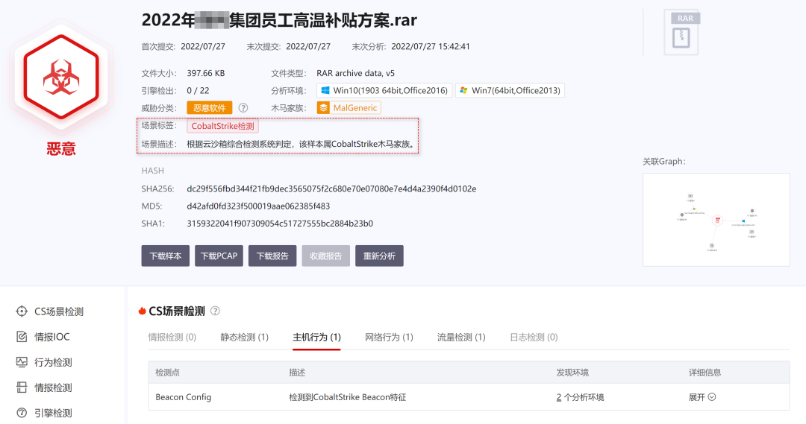Open the 流量检测 (1) tab
The width and height of the screenshot is (806, 424).
461,338
